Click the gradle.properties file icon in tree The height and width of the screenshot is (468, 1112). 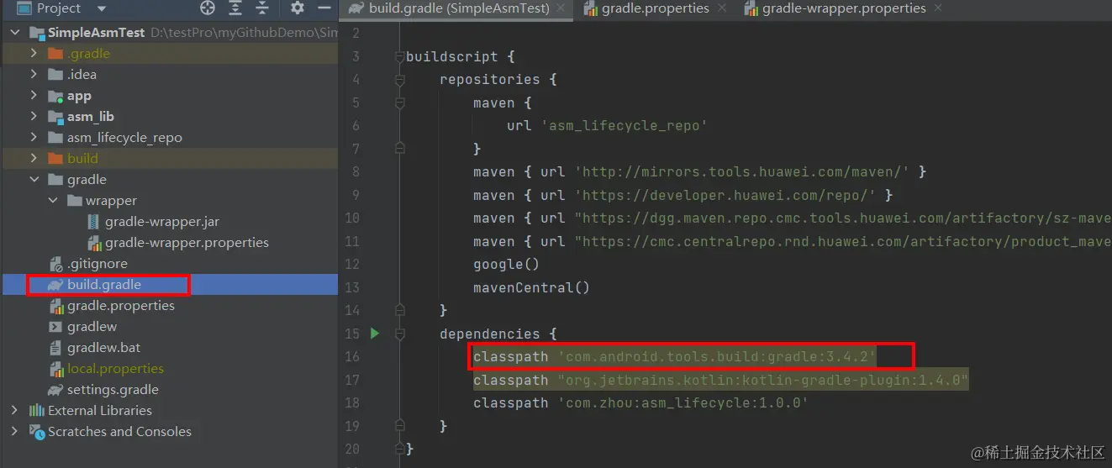[56, 306]
